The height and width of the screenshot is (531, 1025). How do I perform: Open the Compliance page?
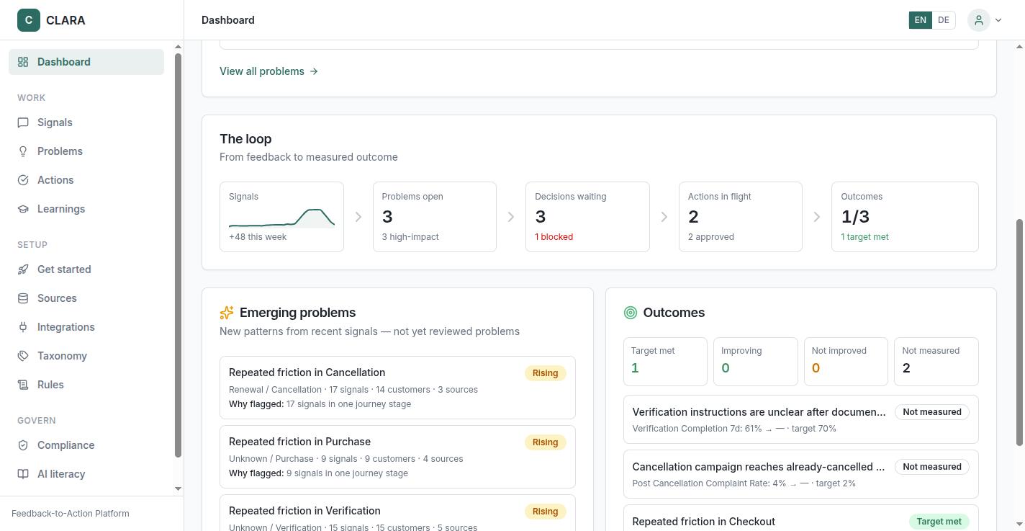[x=86, y=445]
